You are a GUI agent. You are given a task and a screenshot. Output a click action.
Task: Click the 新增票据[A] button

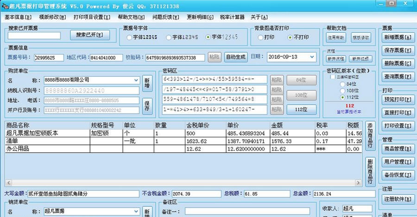pos(398,37)
